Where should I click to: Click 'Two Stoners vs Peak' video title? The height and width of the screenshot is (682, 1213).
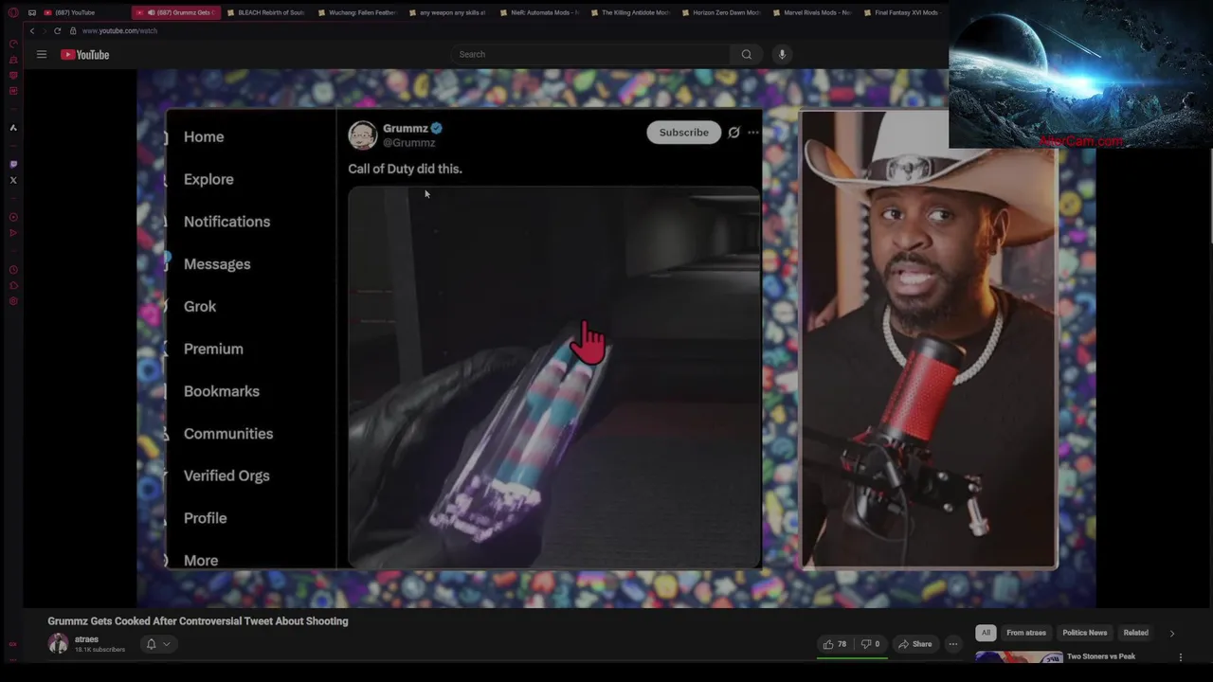click(1101, 656)
